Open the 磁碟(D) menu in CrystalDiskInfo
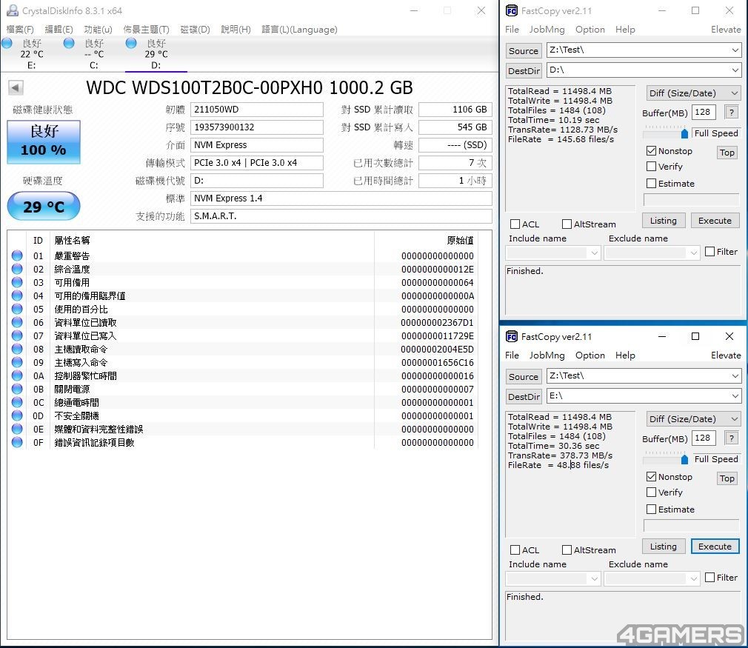This screenshot has height=648, width=748. 195,30
